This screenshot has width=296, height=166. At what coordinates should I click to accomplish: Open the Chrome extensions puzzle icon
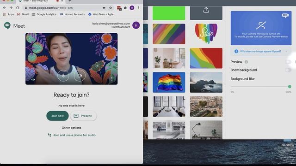[125, 8]
